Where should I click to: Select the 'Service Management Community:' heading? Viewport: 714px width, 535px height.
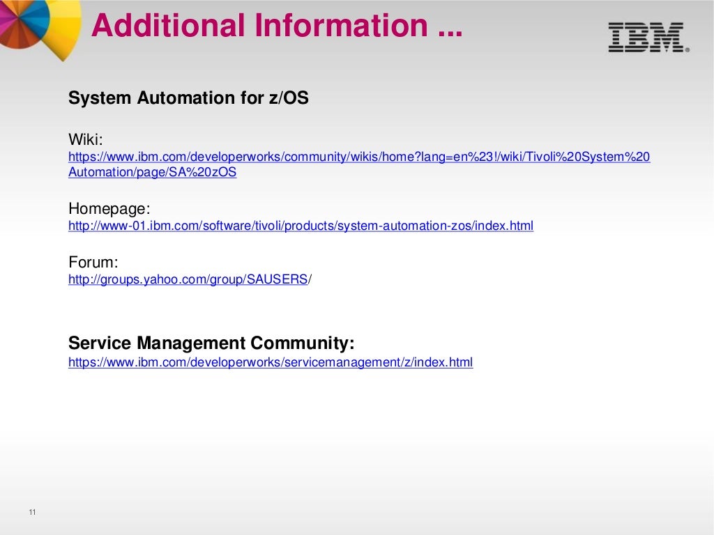coord(211,343)
